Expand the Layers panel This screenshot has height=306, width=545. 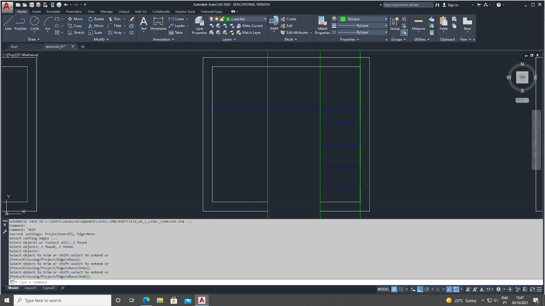pyautogui.click(x=229, y=39)
